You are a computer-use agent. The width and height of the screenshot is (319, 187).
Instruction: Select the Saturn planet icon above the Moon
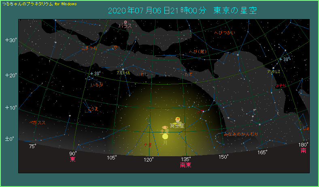click(164, 127)
